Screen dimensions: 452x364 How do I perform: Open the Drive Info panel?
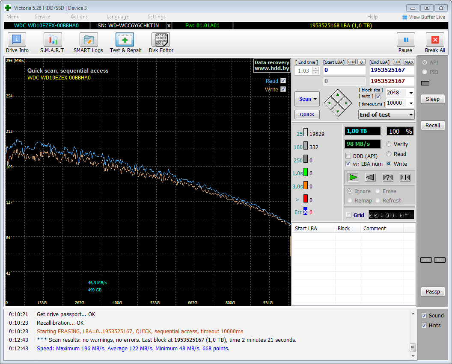click(17, 43)
